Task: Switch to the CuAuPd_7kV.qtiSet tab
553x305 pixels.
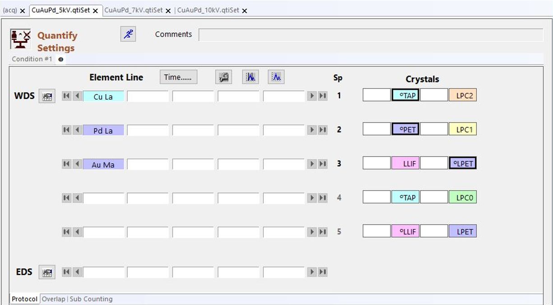Action: 133,10
